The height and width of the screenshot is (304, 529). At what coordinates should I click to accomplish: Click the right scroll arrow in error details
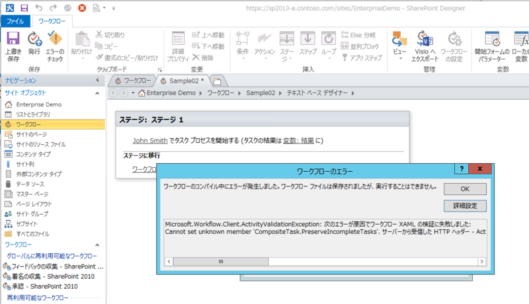click(482, 262)
